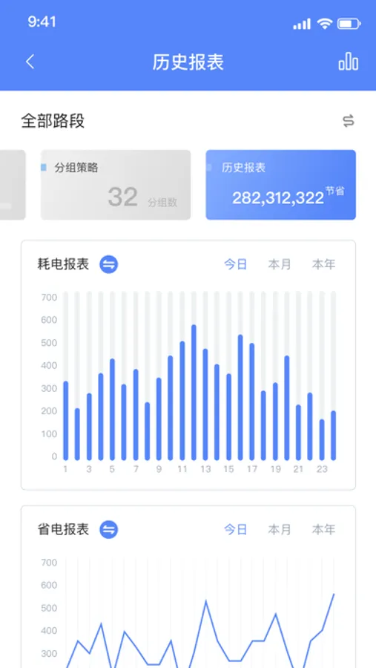Screen dimensions: 376x668
Task: Tap the 省电报表 chart title
Action: pyautogui.click(x=64, y=529)
